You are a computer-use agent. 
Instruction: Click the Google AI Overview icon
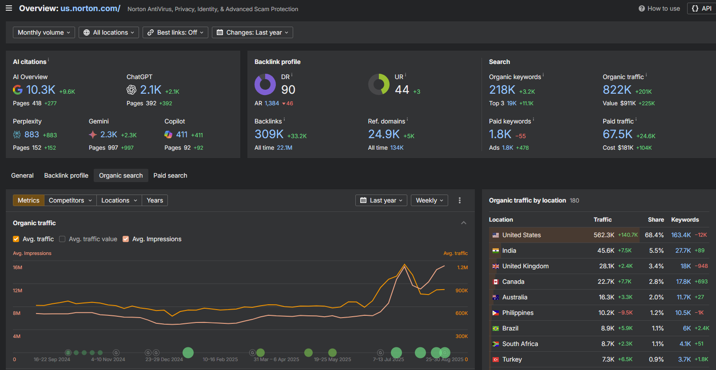pos(18,90)
